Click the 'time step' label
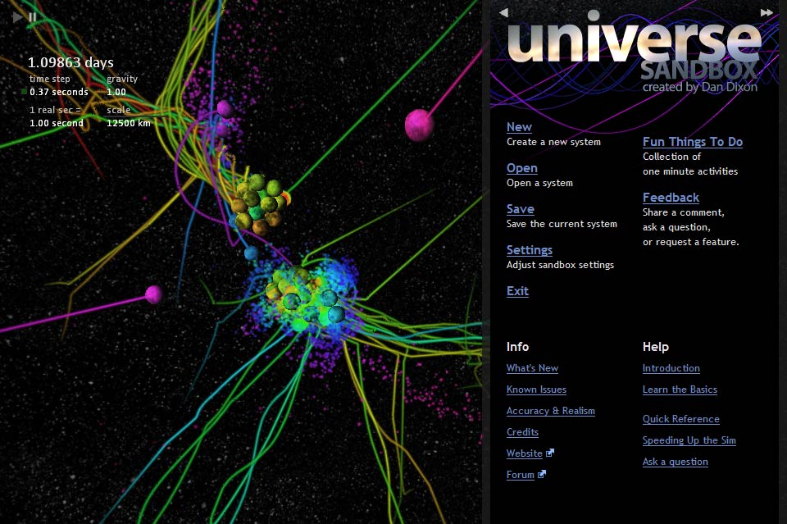 click(x=50, y=79)
